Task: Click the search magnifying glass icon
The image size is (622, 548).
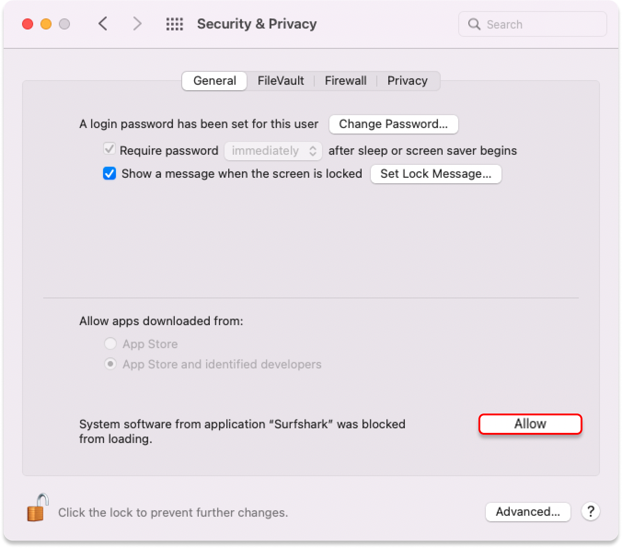Action: click(474, 24)
